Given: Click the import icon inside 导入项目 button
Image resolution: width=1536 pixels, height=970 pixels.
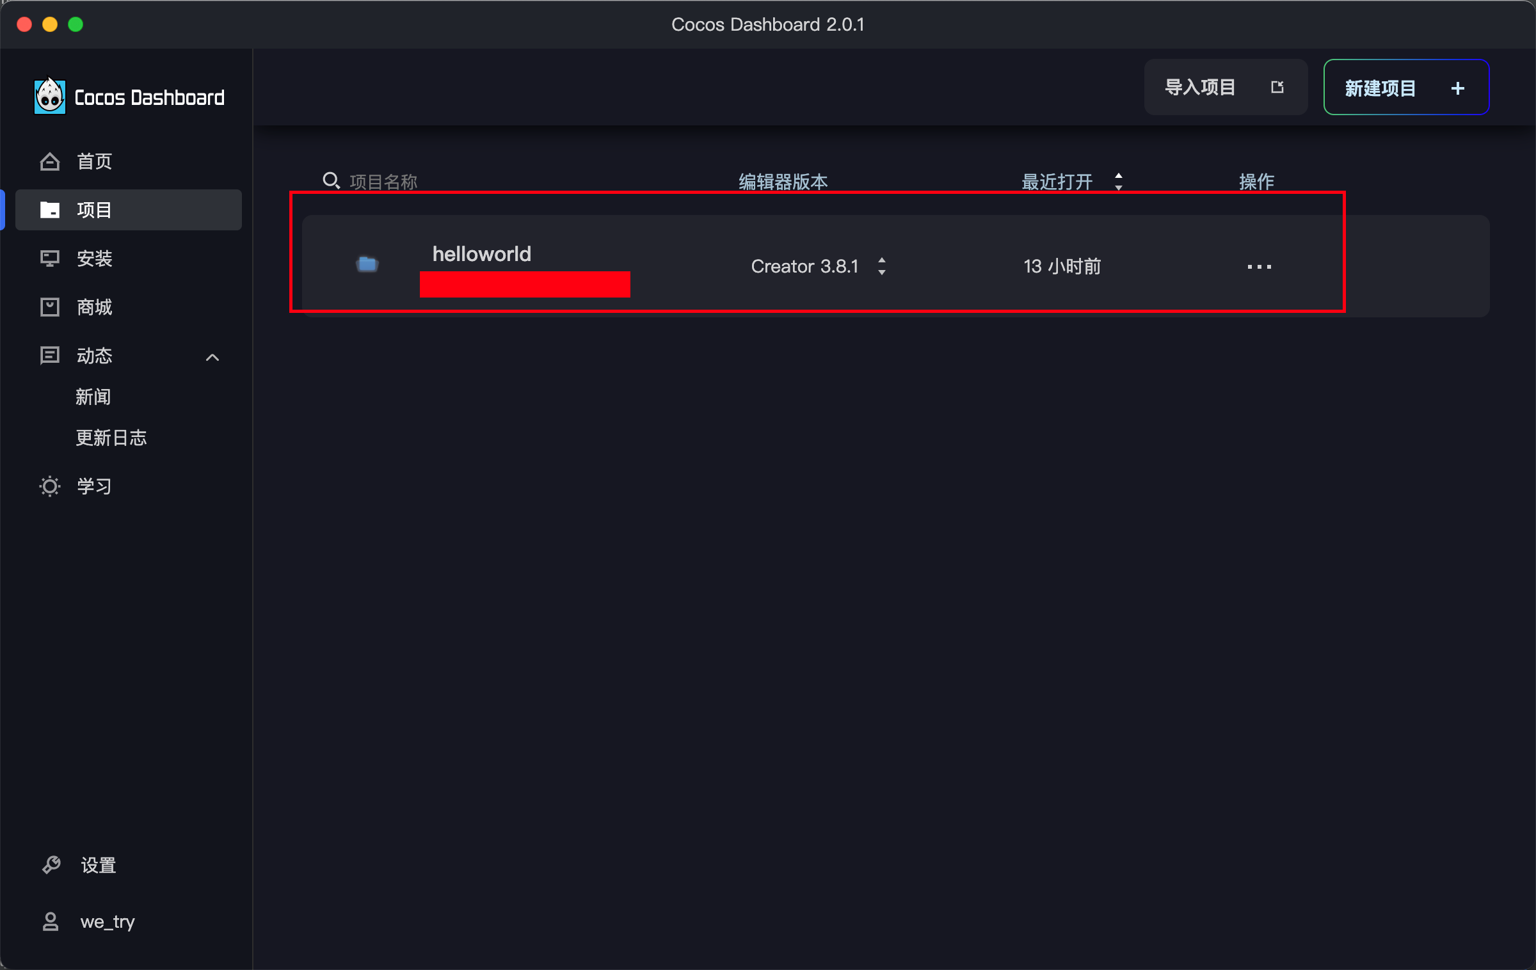Looking at the screenshot, I should point(1277,87).
